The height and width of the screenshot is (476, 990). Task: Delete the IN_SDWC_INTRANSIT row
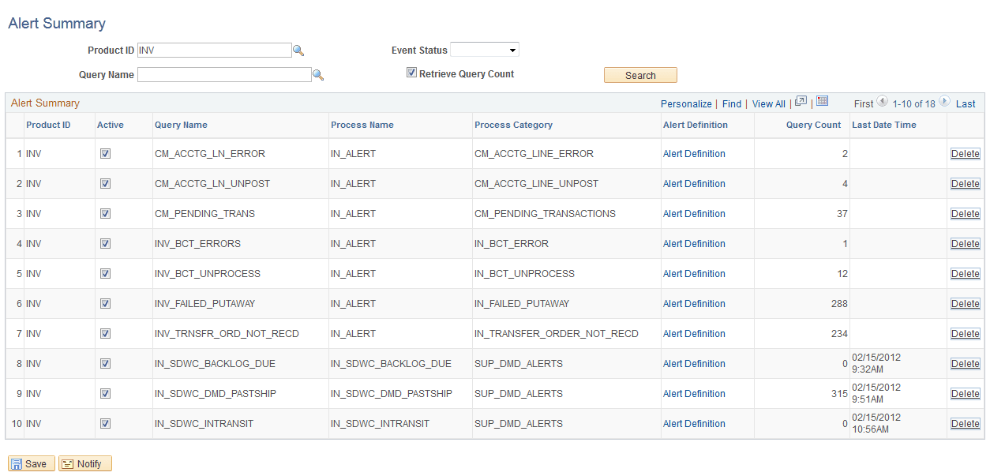point(965,423)
